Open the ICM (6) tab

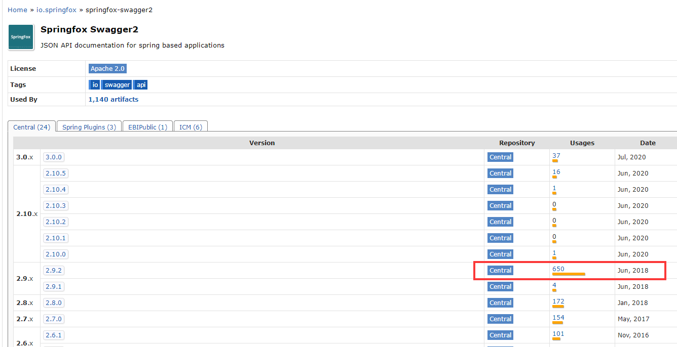(x=191, y=127)
